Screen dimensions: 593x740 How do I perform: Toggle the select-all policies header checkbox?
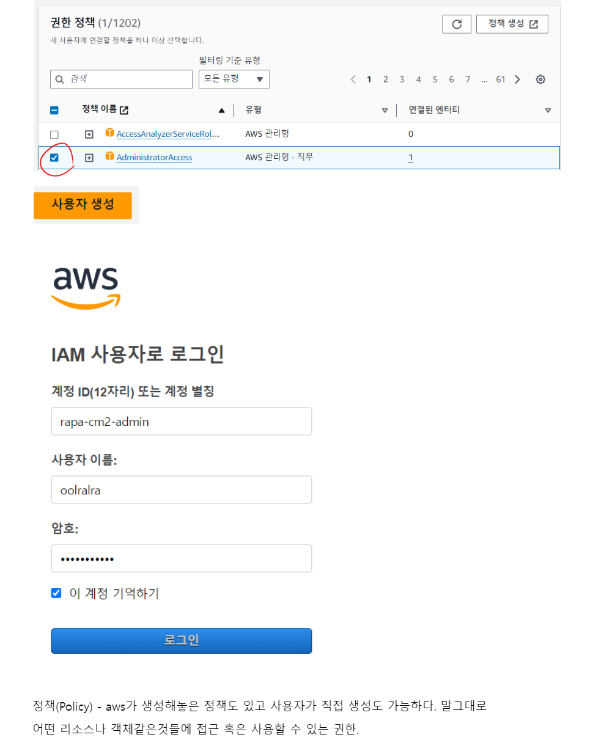coord(54,111)
